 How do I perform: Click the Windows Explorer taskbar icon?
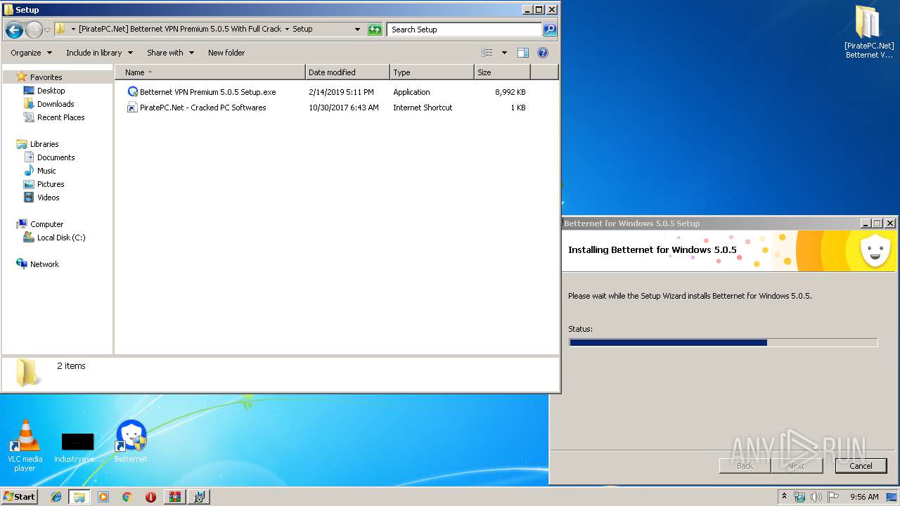pyautogui.click(x=79, y=497)
